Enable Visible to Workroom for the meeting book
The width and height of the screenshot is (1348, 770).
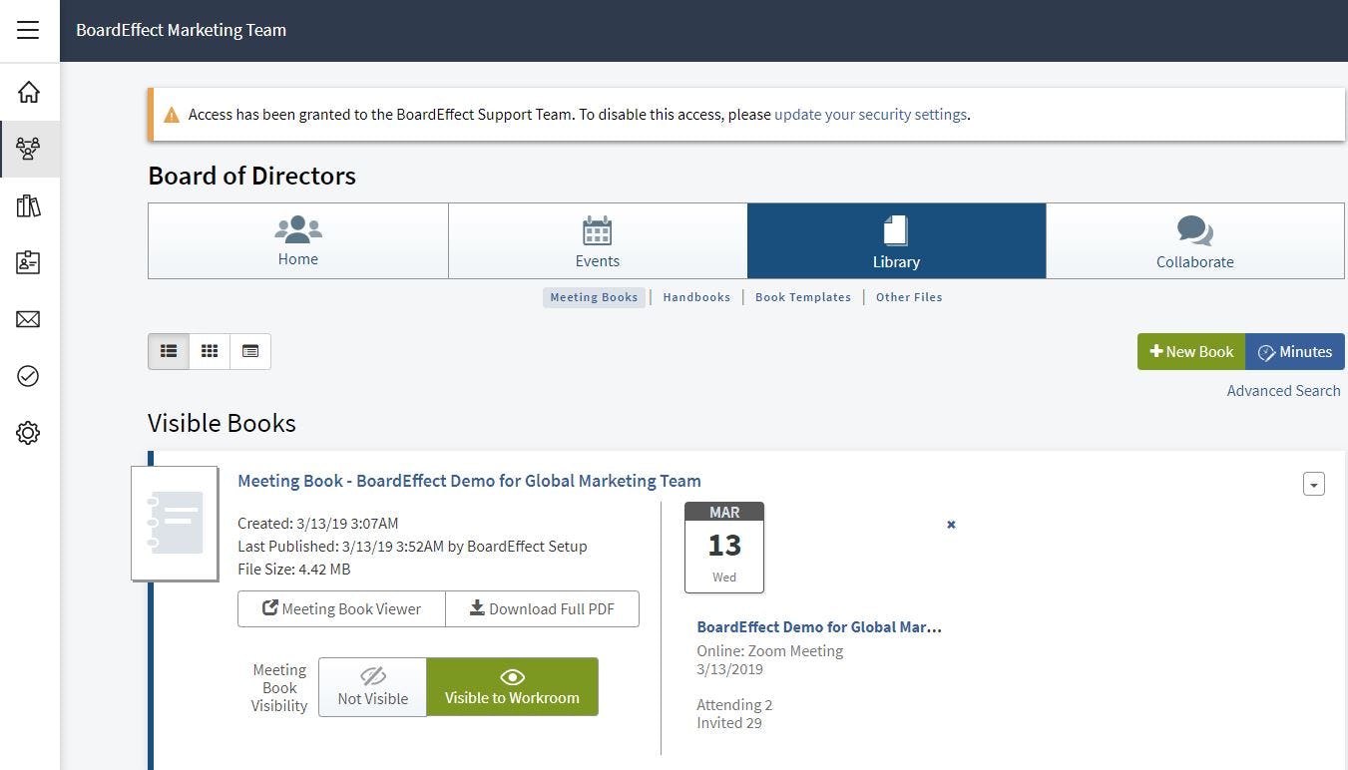(x=512, y=687)
